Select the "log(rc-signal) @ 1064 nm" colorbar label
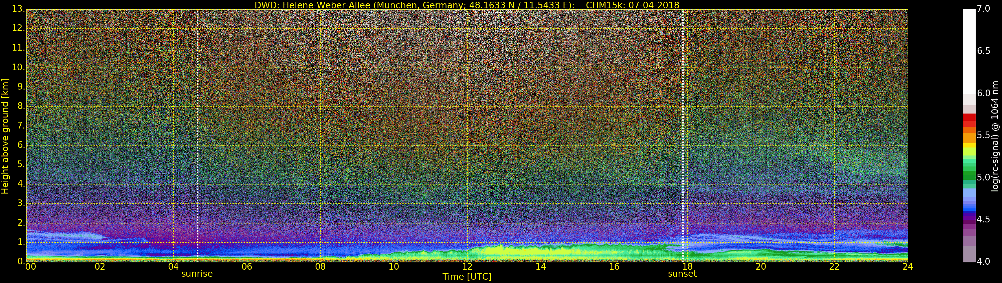1002x283 pixels. point(995,136)
